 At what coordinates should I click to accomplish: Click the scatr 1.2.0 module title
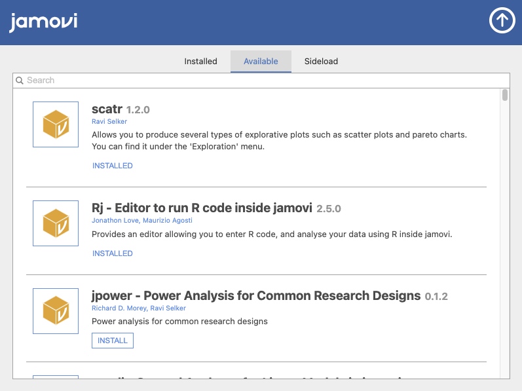click(x=121, y=109)
